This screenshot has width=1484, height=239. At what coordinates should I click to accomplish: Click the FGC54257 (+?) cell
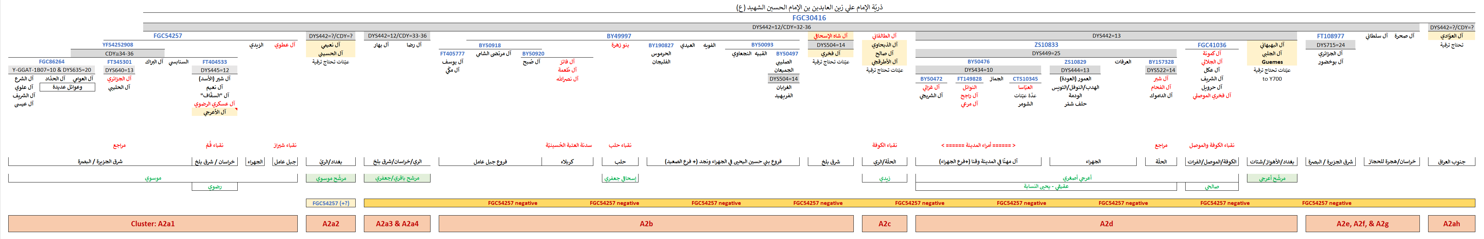[x=331, y=203]
